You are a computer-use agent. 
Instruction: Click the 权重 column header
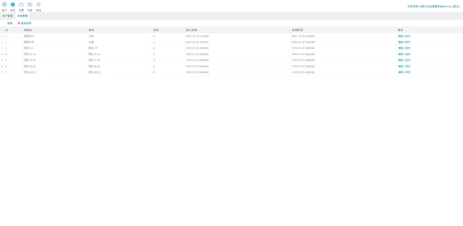(x=156, y=30)
